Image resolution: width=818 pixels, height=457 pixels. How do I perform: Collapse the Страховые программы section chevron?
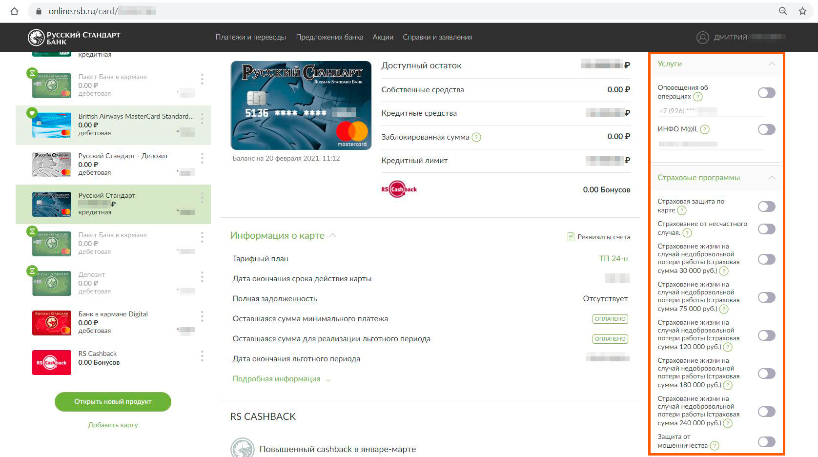pyautogui.click(x=772, y=178)
